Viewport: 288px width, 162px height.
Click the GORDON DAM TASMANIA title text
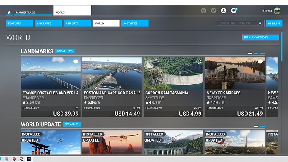[x=167, y=93]
